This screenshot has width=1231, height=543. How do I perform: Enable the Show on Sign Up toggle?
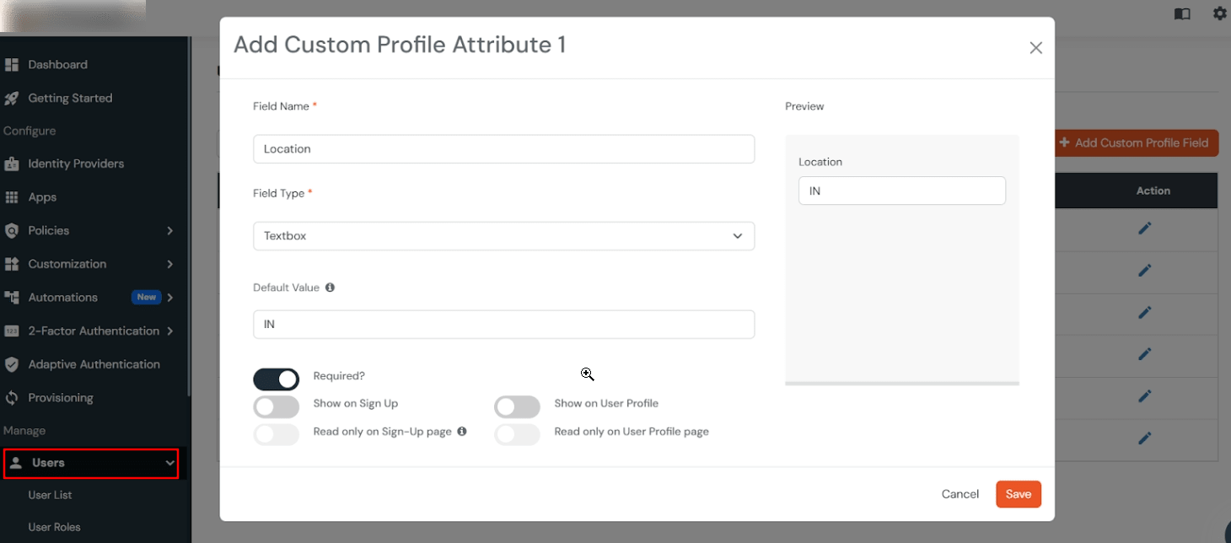point(276,406)
